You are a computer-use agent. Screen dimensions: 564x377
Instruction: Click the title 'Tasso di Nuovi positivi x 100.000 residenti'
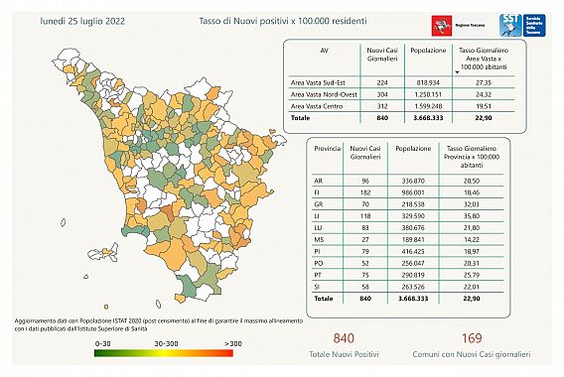tap(283, 21)
